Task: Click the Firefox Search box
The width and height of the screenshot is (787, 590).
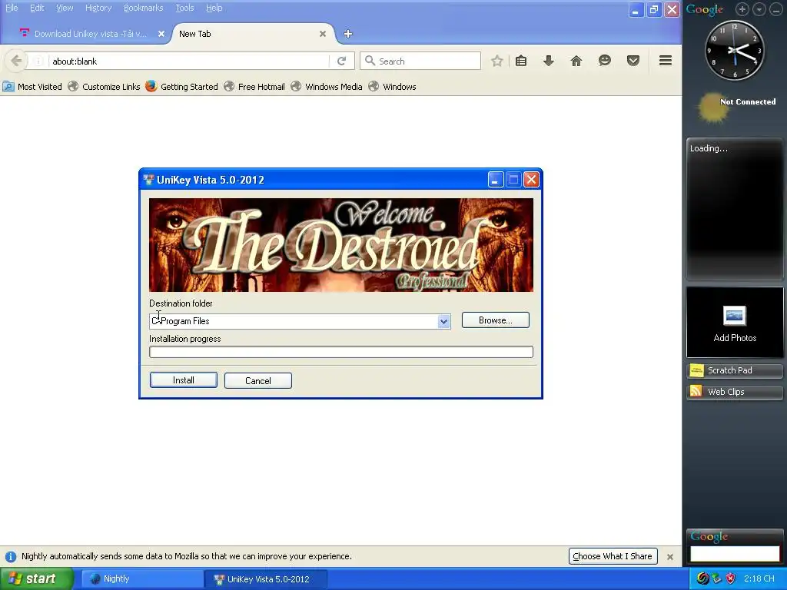Action: [420, 61]
